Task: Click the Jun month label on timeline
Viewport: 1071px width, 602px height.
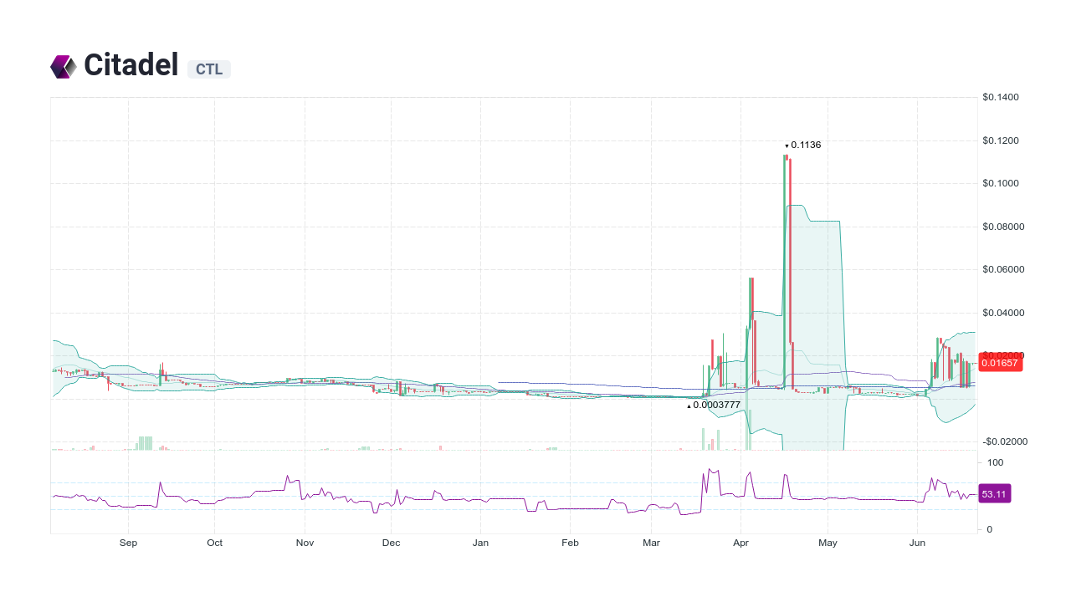Action: coord(918,543)
